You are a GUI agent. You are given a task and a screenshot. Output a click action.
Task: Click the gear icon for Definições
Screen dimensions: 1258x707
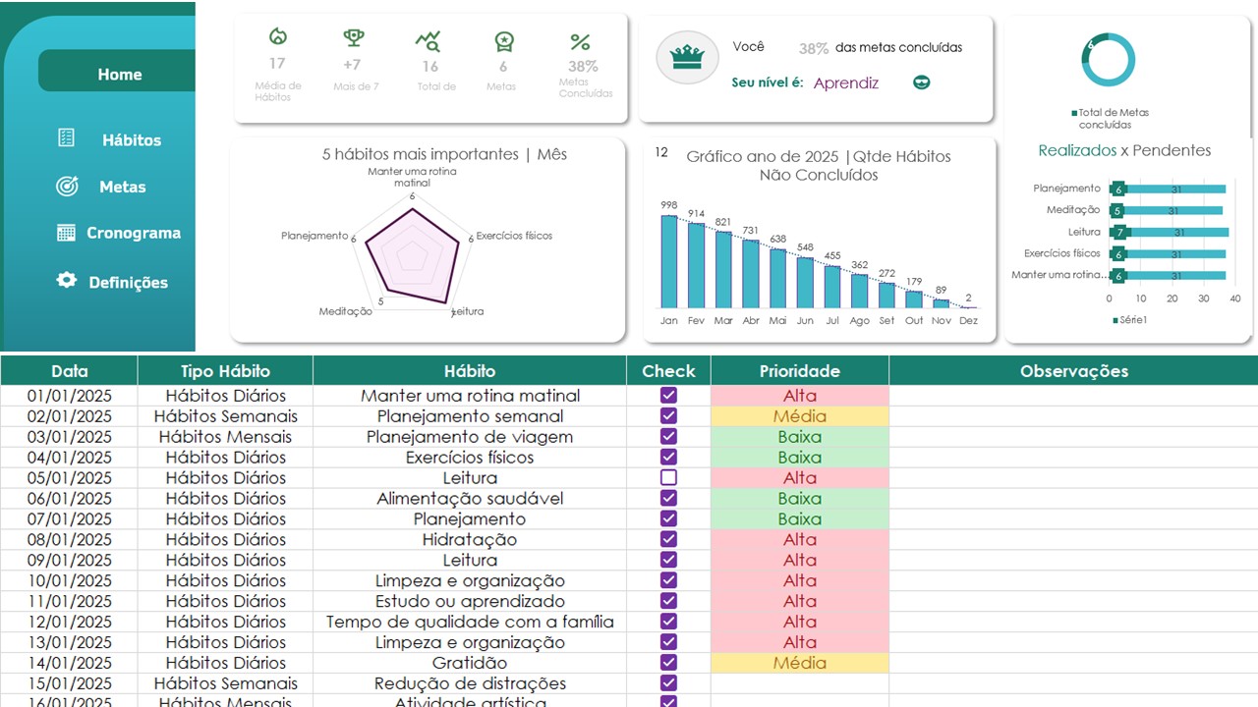point(66,280)
